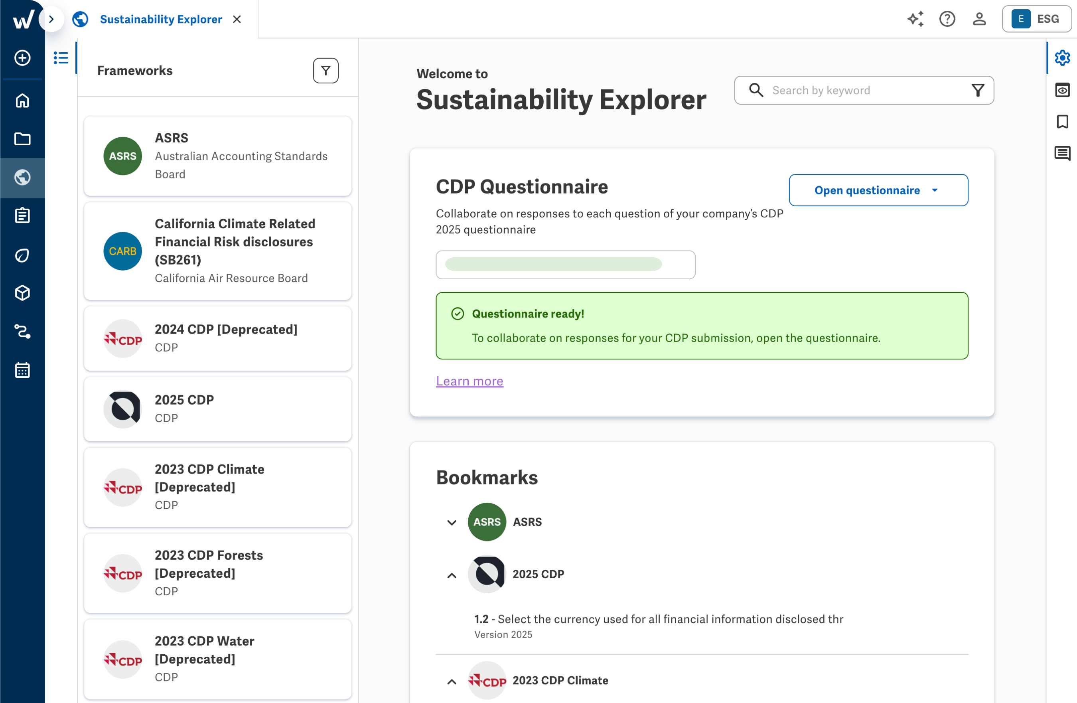The image size is (1077, 703).
Task: Click the 'Frameworks' panel title
Action: point(135,71)
